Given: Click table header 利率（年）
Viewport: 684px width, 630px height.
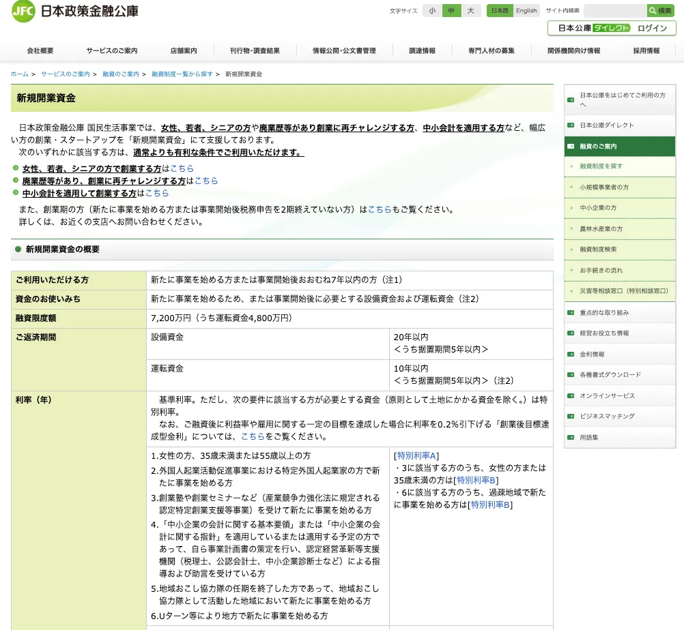Looking at the screenshot, I should tap(79, 510).
